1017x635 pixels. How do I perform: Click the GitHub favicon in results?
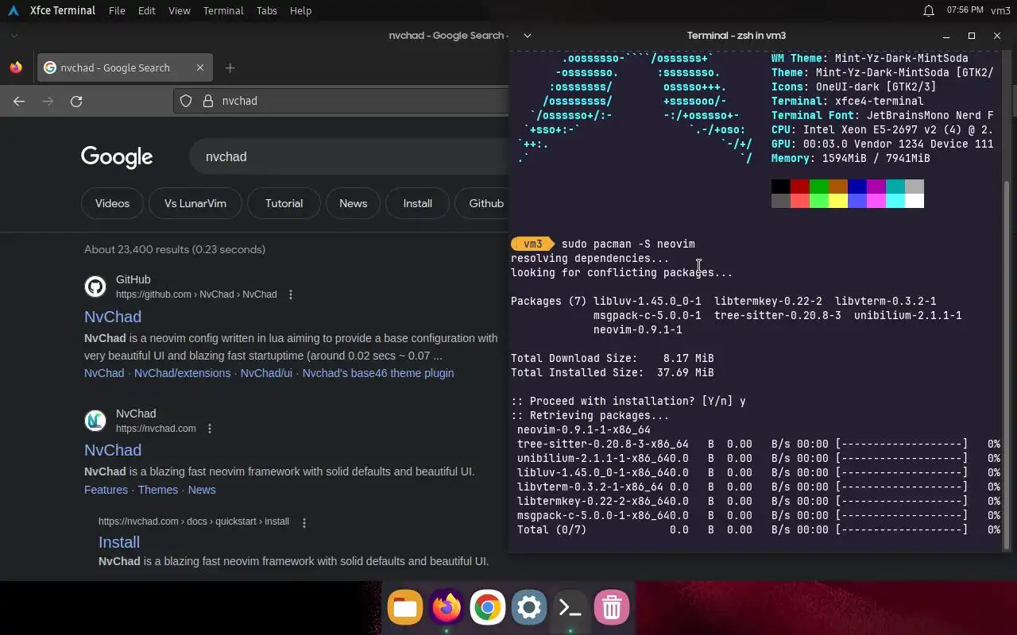tap(95, 287)
